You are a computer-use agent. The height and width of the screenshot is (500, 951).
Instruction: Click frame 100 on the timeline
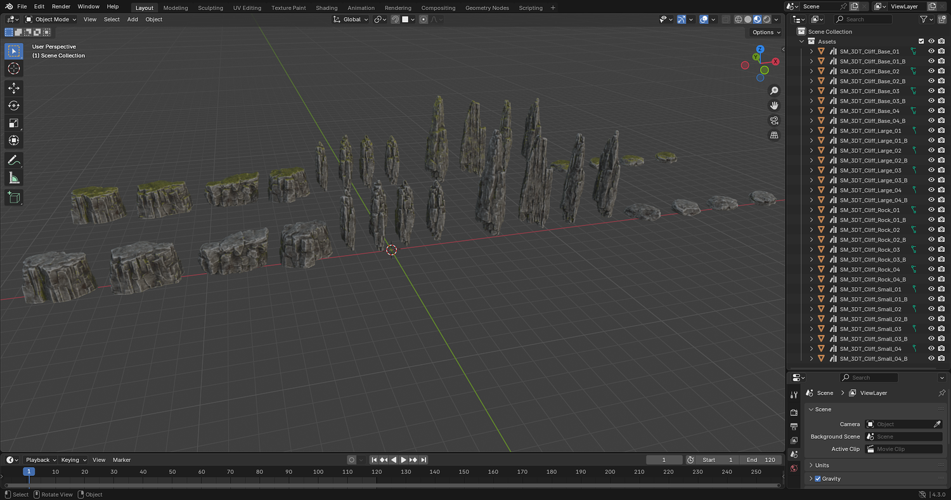[318, 471]
